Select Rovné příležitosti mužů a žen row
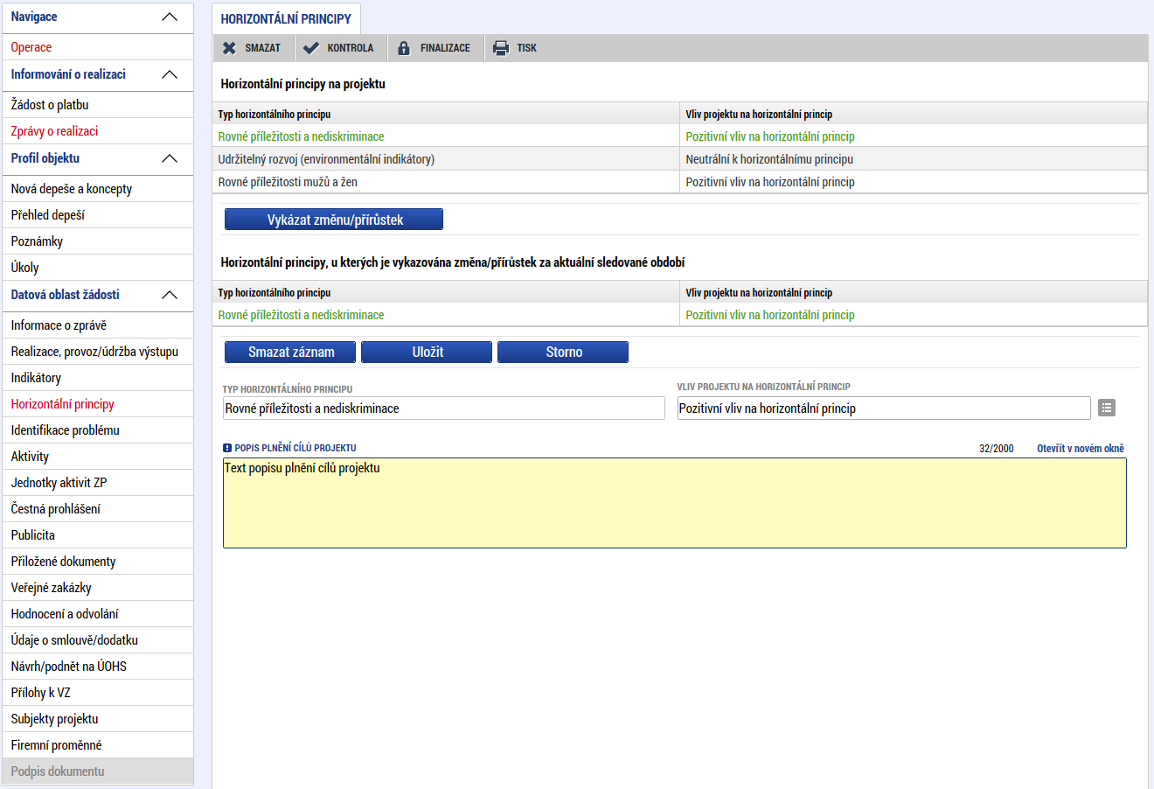Image resolution: width=1154 pixels, height=789 pixels. tap(679, 182)
